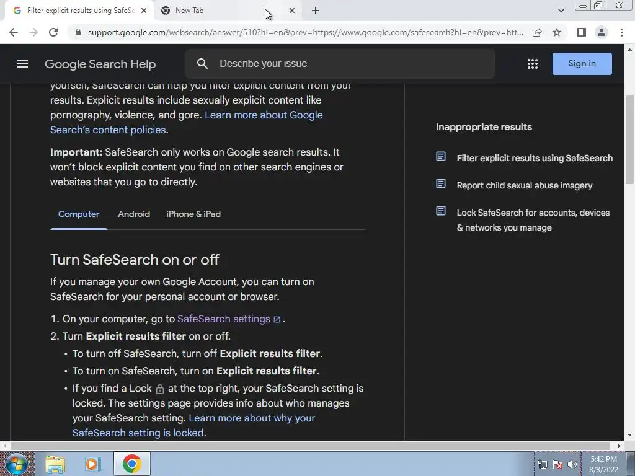Open Report child sexual abuse imagery article
Viewport: 635px width, 476px height.
[x=525, y=185]
